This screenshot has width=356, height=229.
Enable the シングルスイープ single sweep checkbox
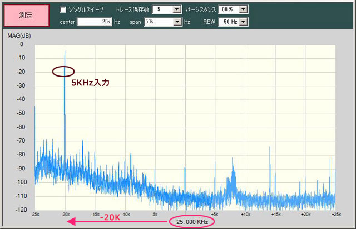(63, 9)
